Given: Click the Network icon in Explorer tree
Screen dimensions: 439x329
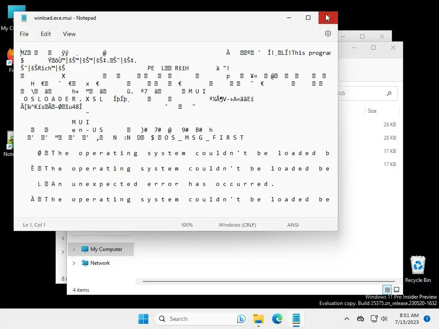Looking at the screenshot, I should pos(84,263).
